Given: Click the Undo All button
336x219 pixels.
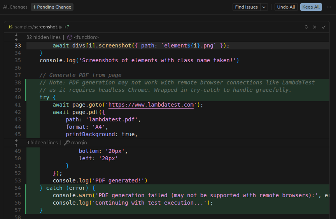Looking at the screenshot, I should [286, 7].
